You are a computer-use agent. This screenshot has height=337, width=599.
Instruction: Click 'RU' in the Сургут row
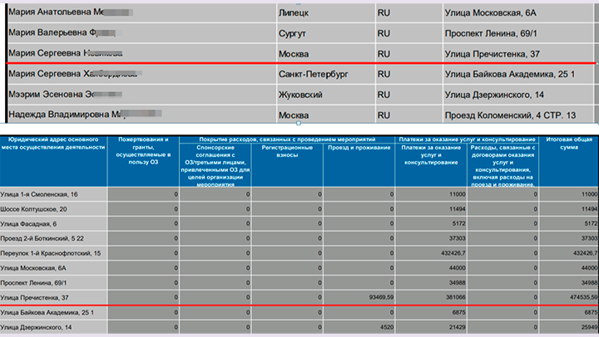pyautogui.click(x=384, y=33)
